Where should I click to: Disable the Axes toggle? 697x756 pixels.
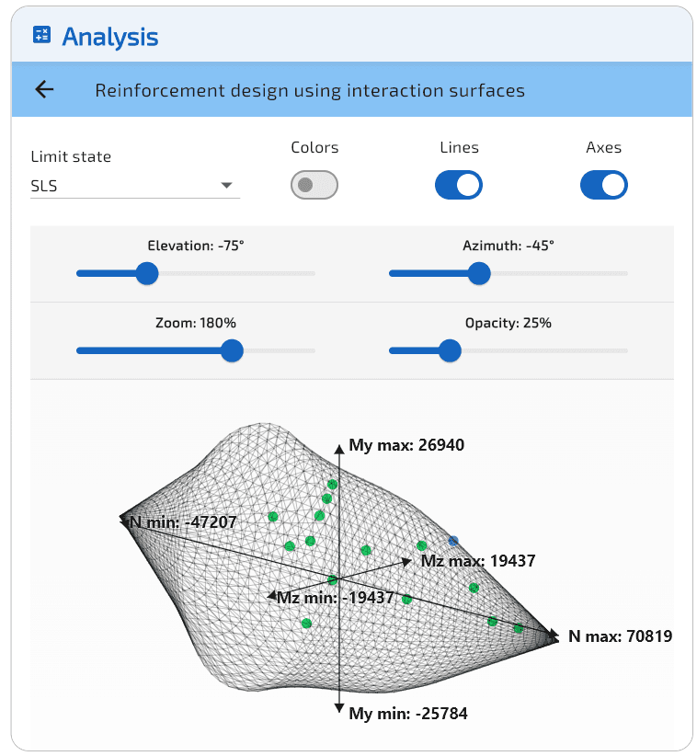pyautogui.click(x=603, y=185)
